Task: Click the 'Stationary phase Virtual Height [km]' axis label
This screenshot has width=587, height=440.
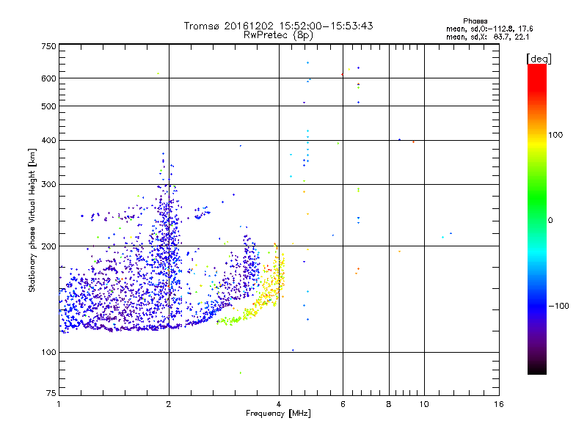Action: coord(32,221)
